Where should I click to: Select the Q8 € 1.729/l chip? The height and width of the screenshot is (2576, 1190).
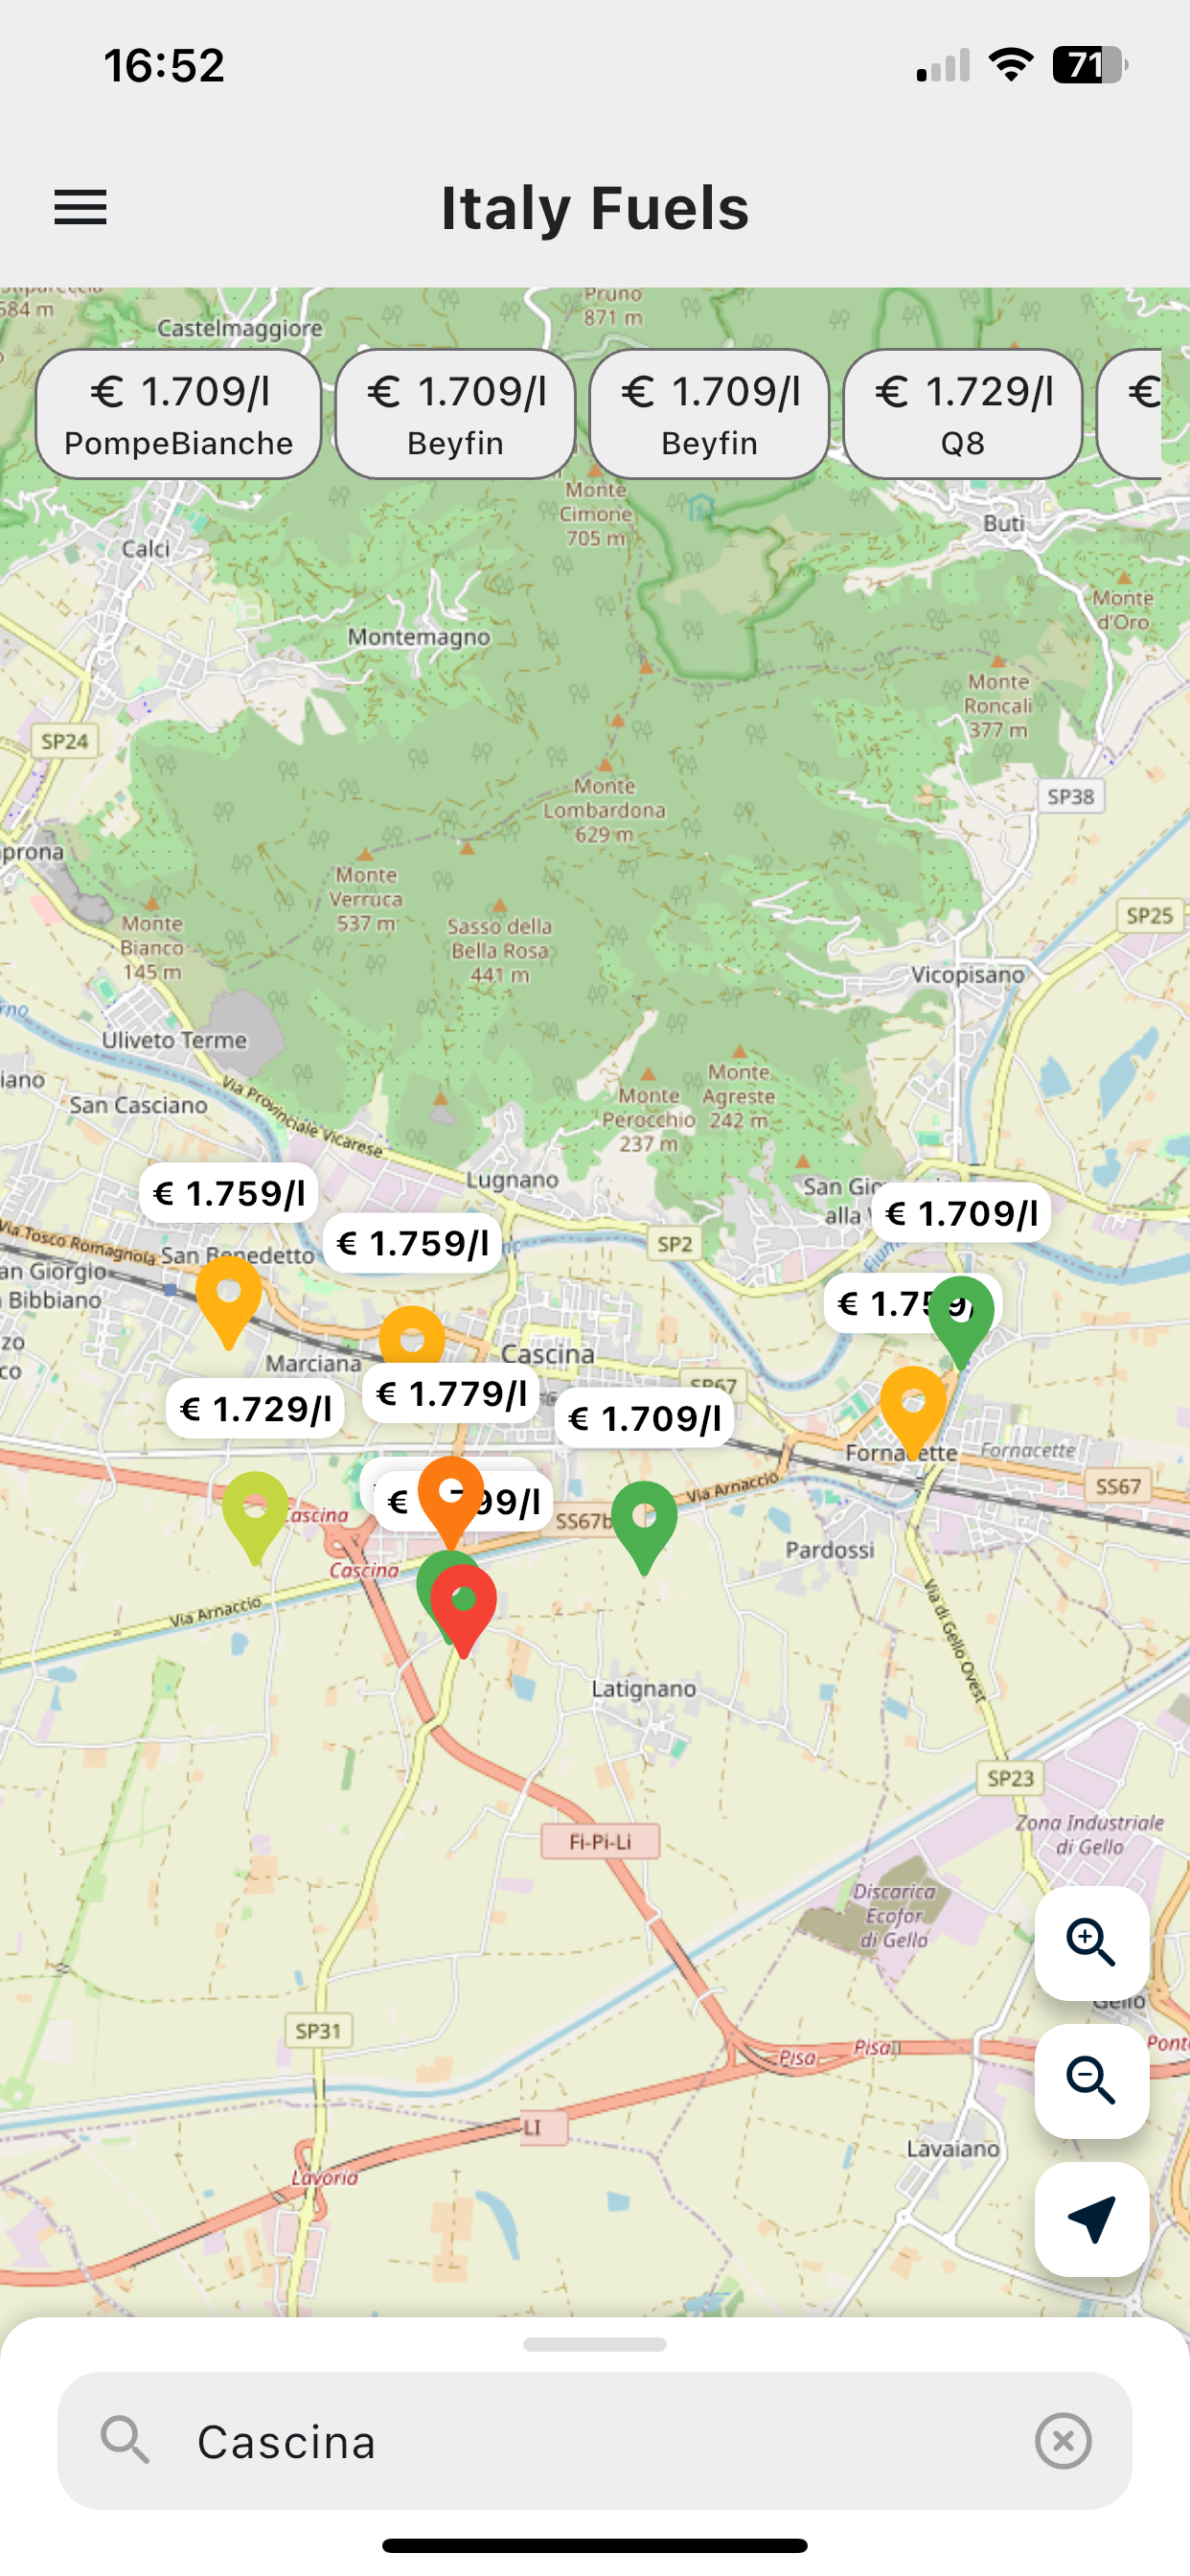click(963, 414)
